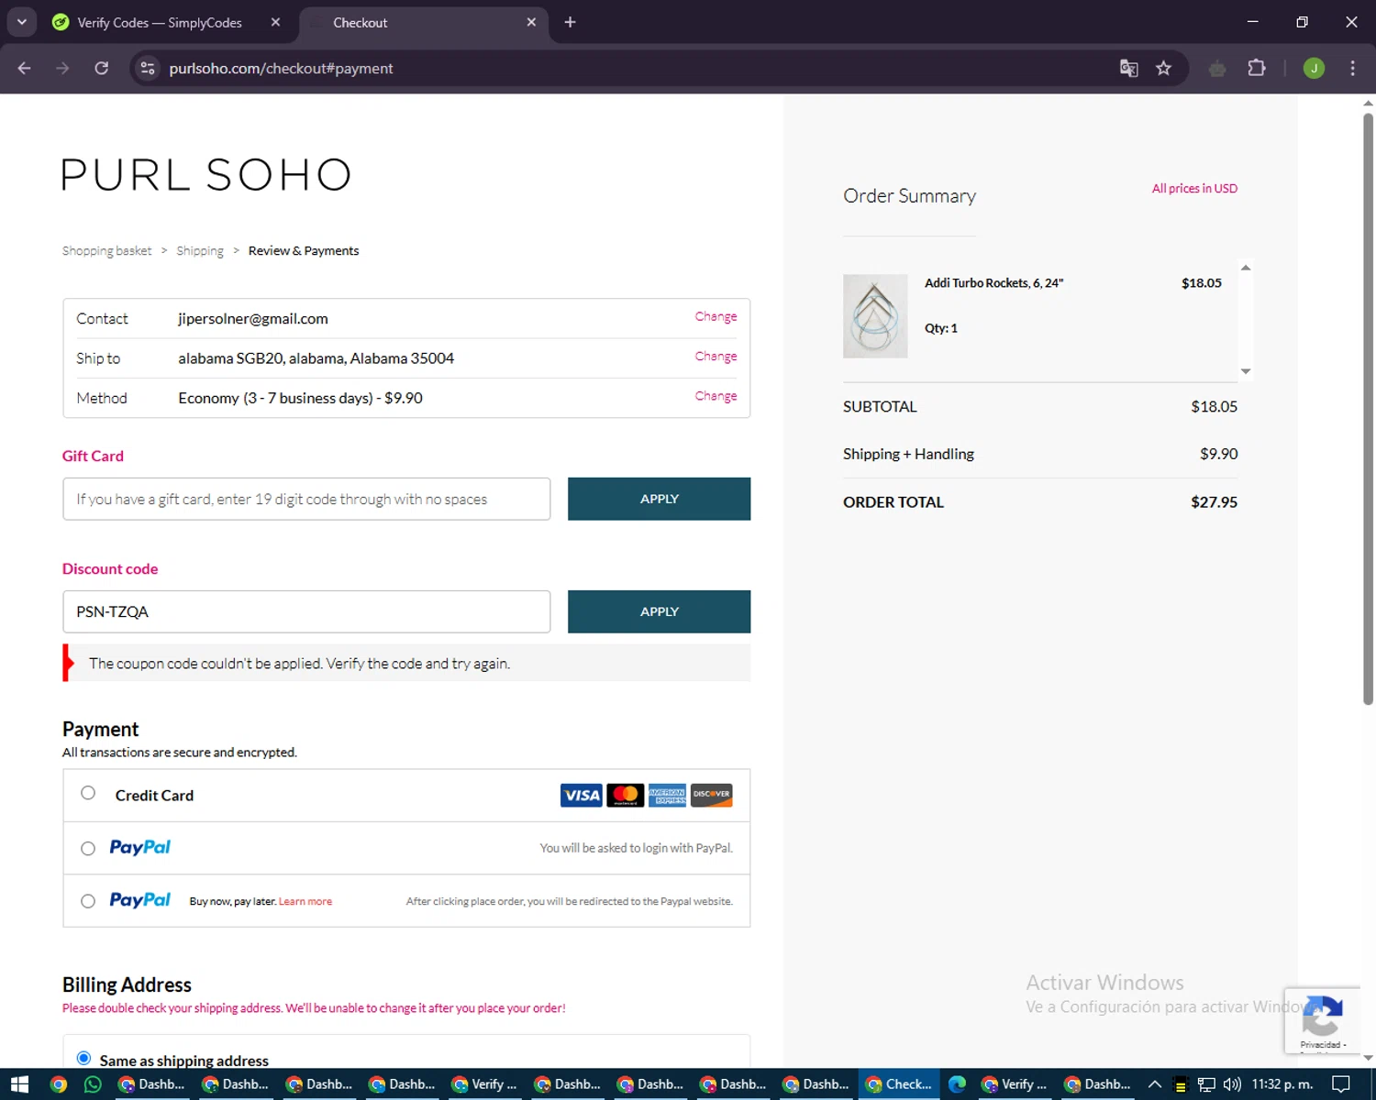Click the browser address bar URL
The width and height of the screenshot is (1376, 1100).
[281, 68]
